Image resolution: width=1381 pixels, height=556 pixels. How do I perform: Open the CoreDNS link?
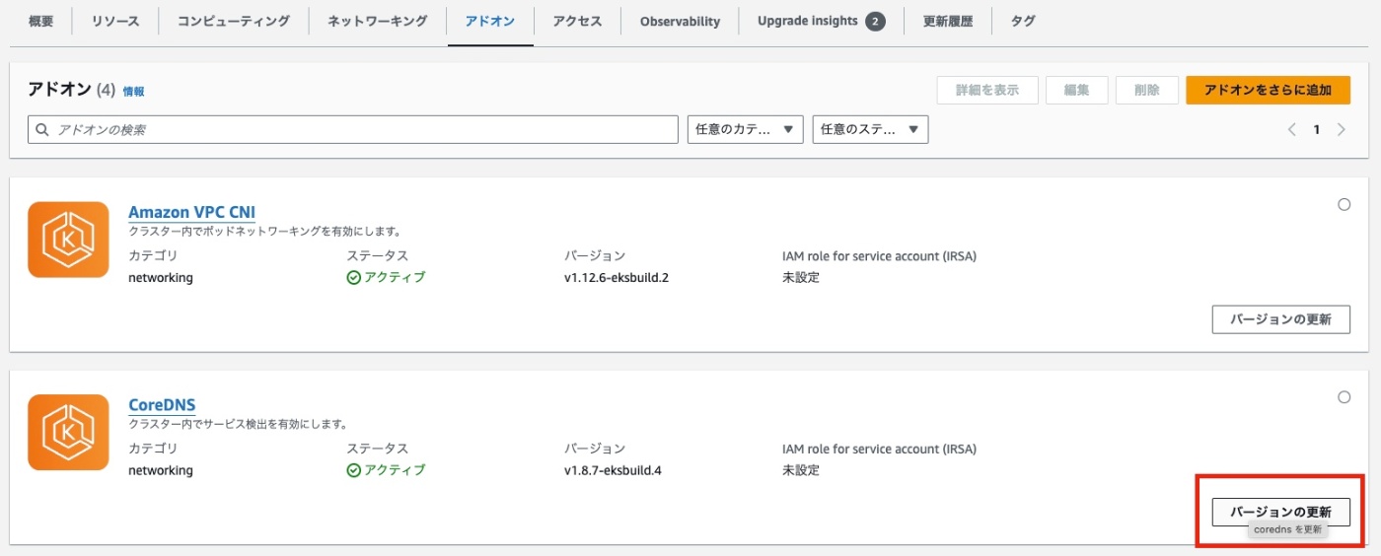point(162,404)
